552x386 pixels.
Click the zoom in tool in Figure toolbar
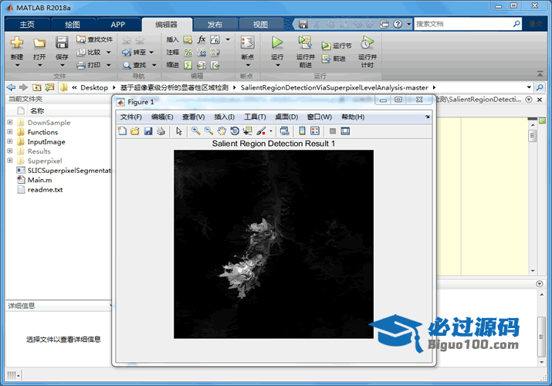(196, 131)
